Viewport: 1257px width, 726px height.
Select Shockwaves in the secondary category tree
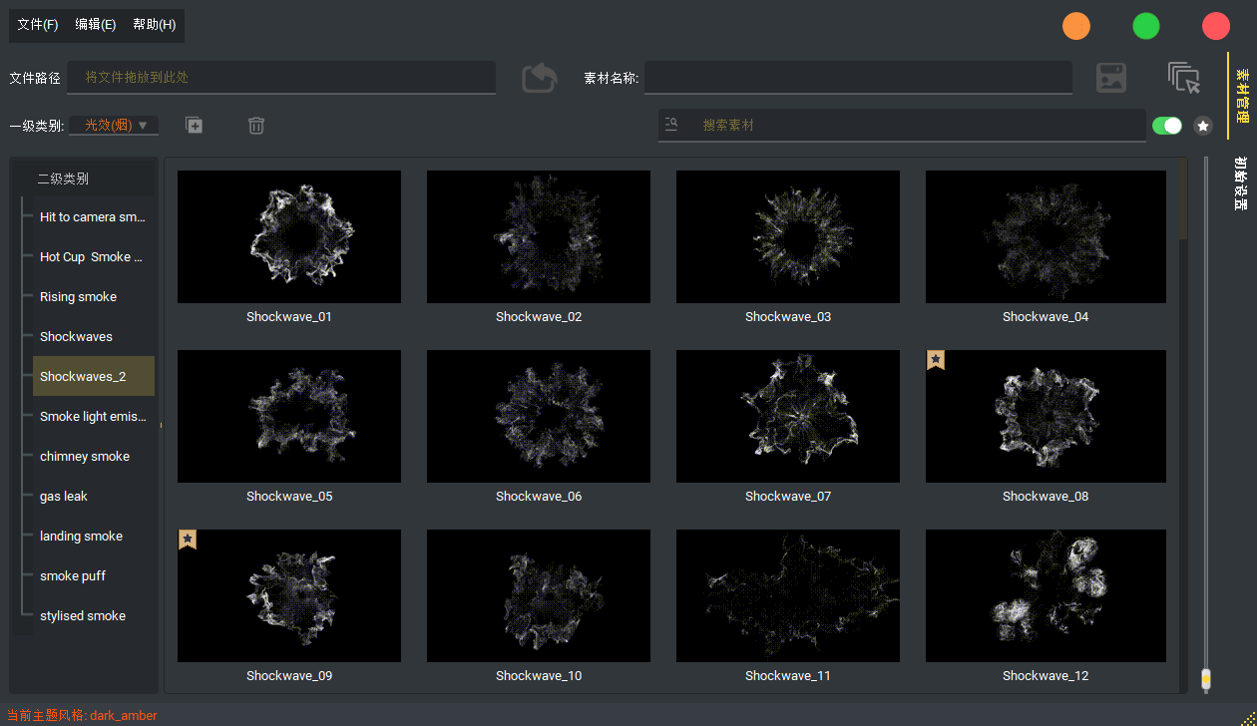point(77,337)
